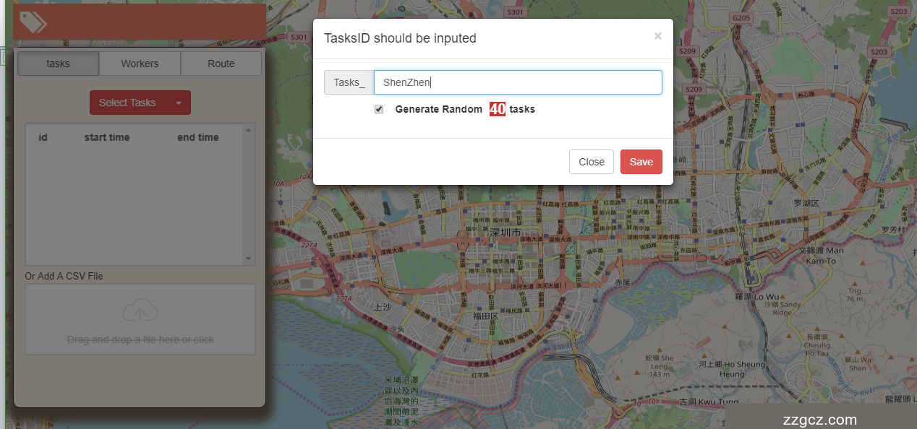The image size is (917, 429).
Task: Switch to the Workers tab
Action: click(140, 64)
